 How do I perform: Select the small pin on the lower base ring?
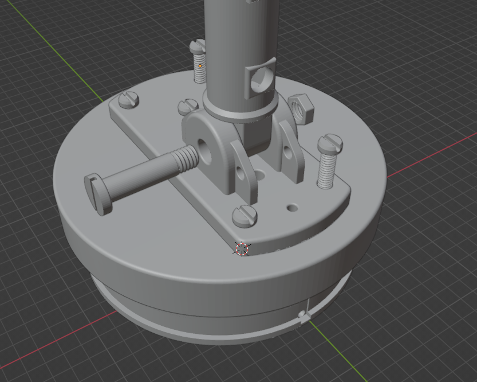point(302,314)
